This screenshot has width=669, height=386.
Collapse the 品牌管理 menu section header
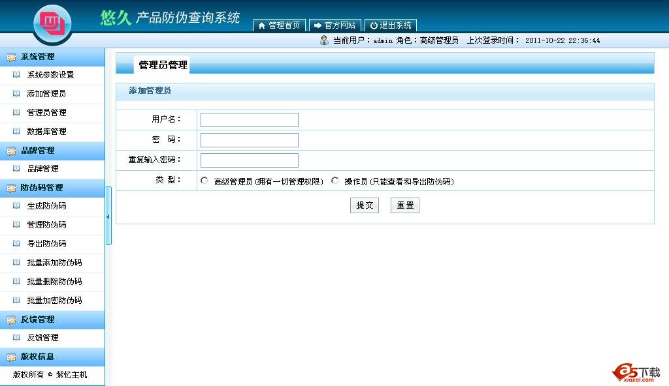[x=52, y=151]
